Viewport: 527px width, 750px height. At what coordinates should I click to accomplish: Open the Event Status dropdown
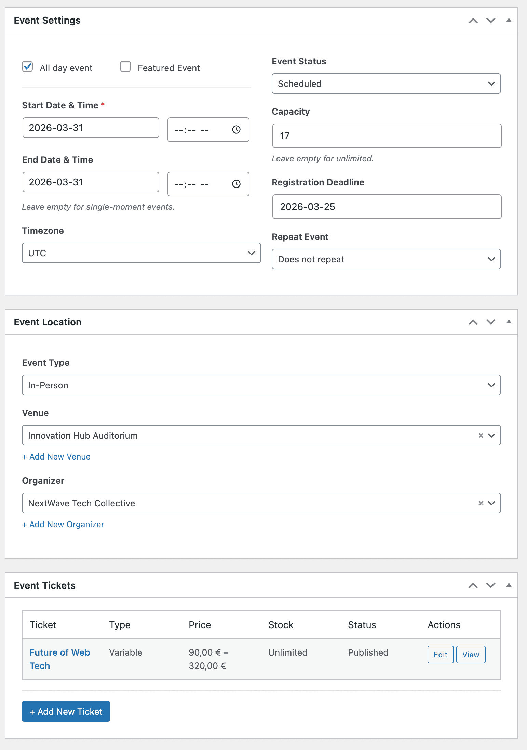[386, 83]
